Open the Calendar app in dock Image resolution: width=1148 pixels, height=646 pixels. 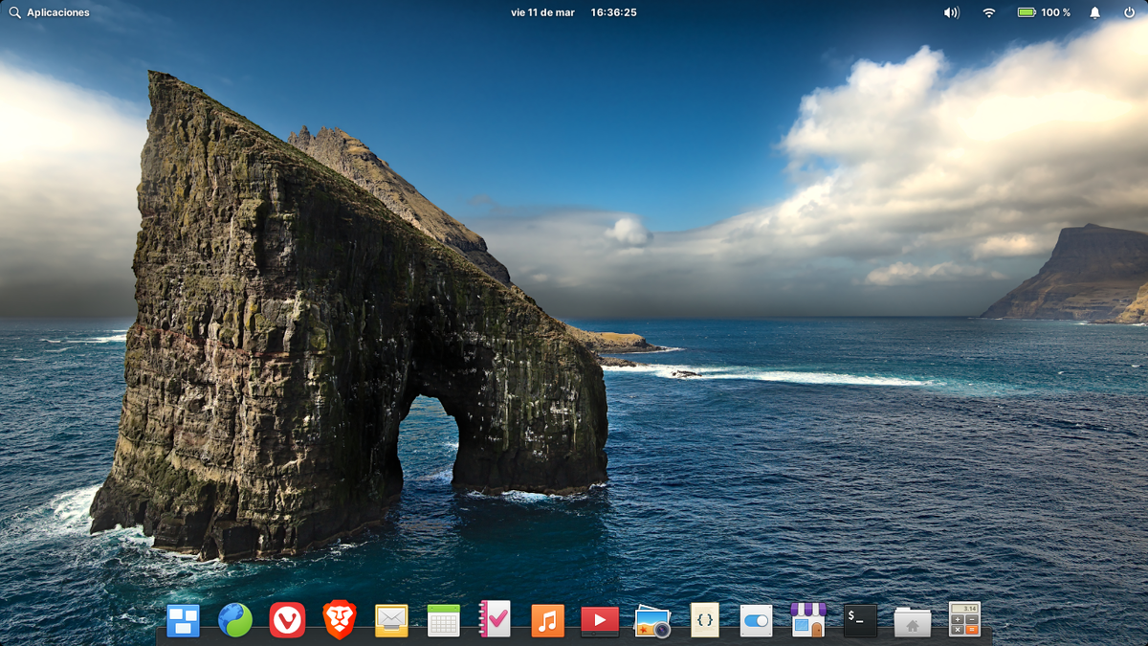(x=444, y=620)
